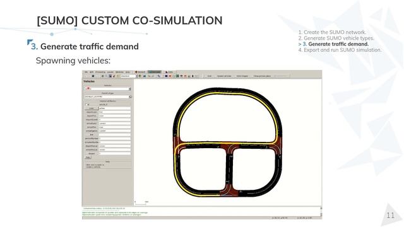Click '2. Generate SUMO vehicle types.' outline item

[336, 38]
